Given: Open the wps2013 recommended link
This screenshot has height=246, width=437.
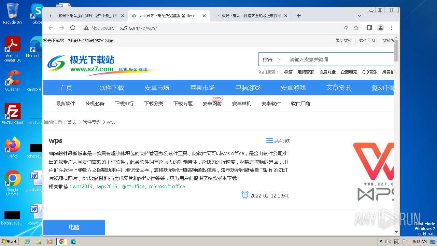Looking at the screenshot, I should point(83,187).
